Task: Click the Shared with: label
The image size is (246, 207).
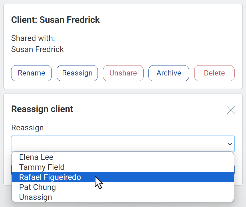Action: pyautogui.click(x=33, y=38)
